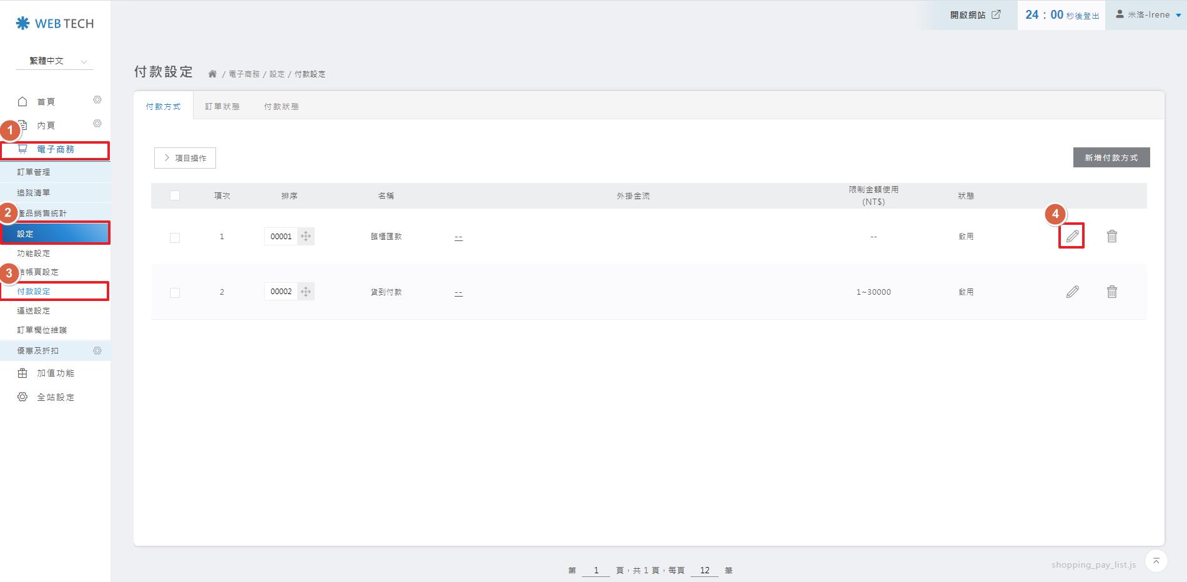Click the trash icon for row 2
Viewport: 1187px width, 582px height.
[x=1111, y=292]
